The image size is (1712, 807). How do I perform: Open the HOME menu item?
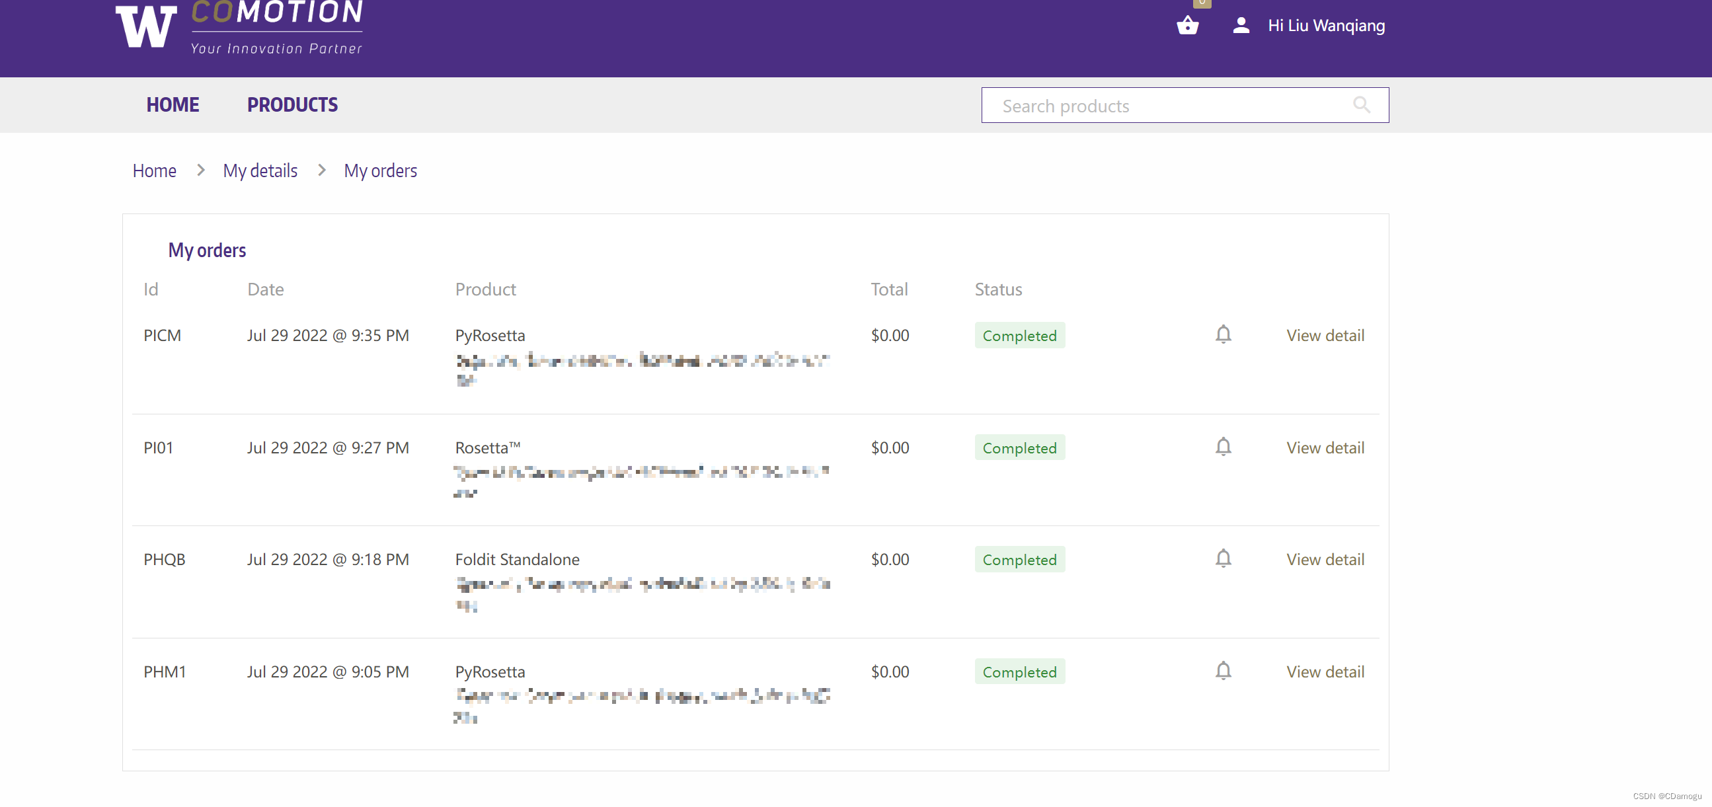pyautogui.click(x=173, y=105)
